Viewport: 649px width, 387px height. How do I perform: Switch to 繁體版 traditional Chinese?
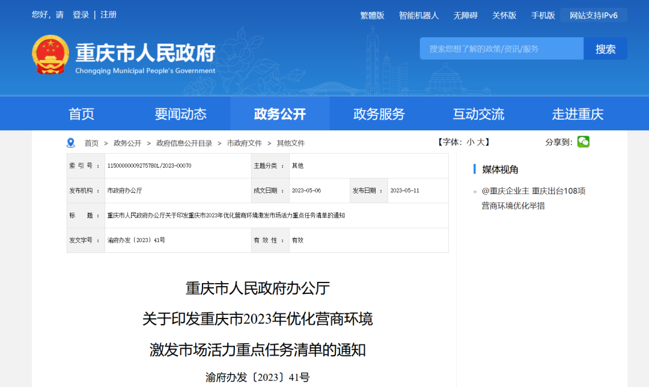tap(371, 14)
